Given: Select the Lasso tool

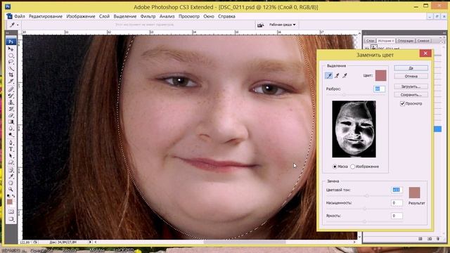Looking at the screenshot, I should (11, 62).
